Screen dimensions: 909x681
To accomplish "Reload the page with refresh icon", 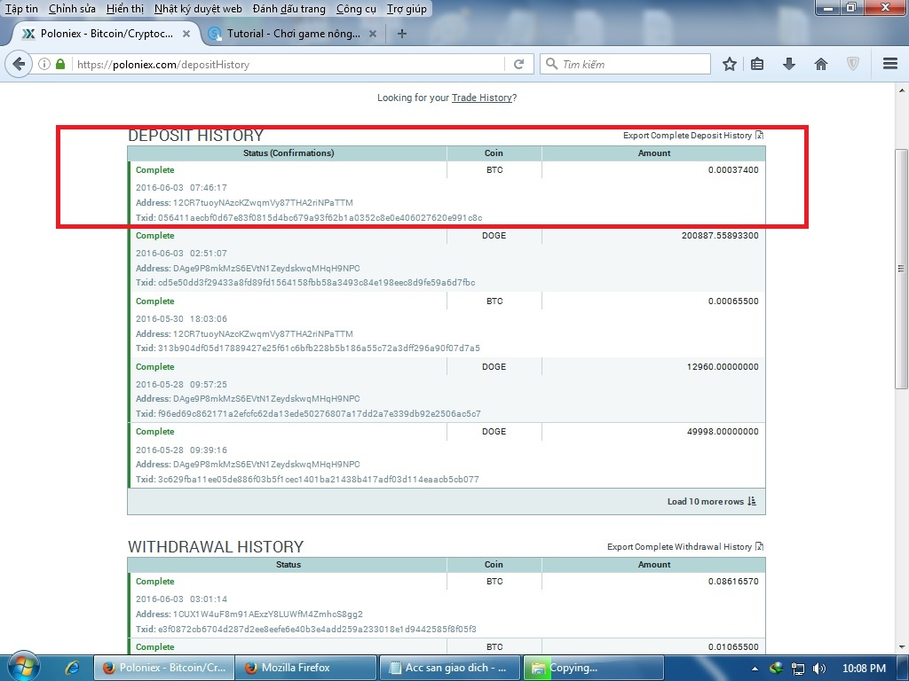I will (518, 64).
